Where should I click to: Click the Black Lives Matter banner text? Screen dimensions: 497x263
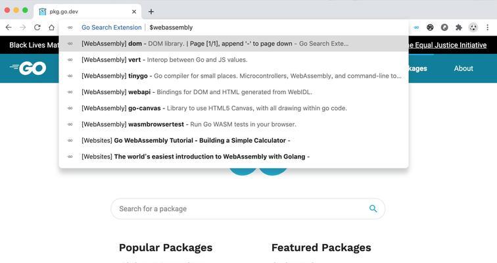point(34,45)
